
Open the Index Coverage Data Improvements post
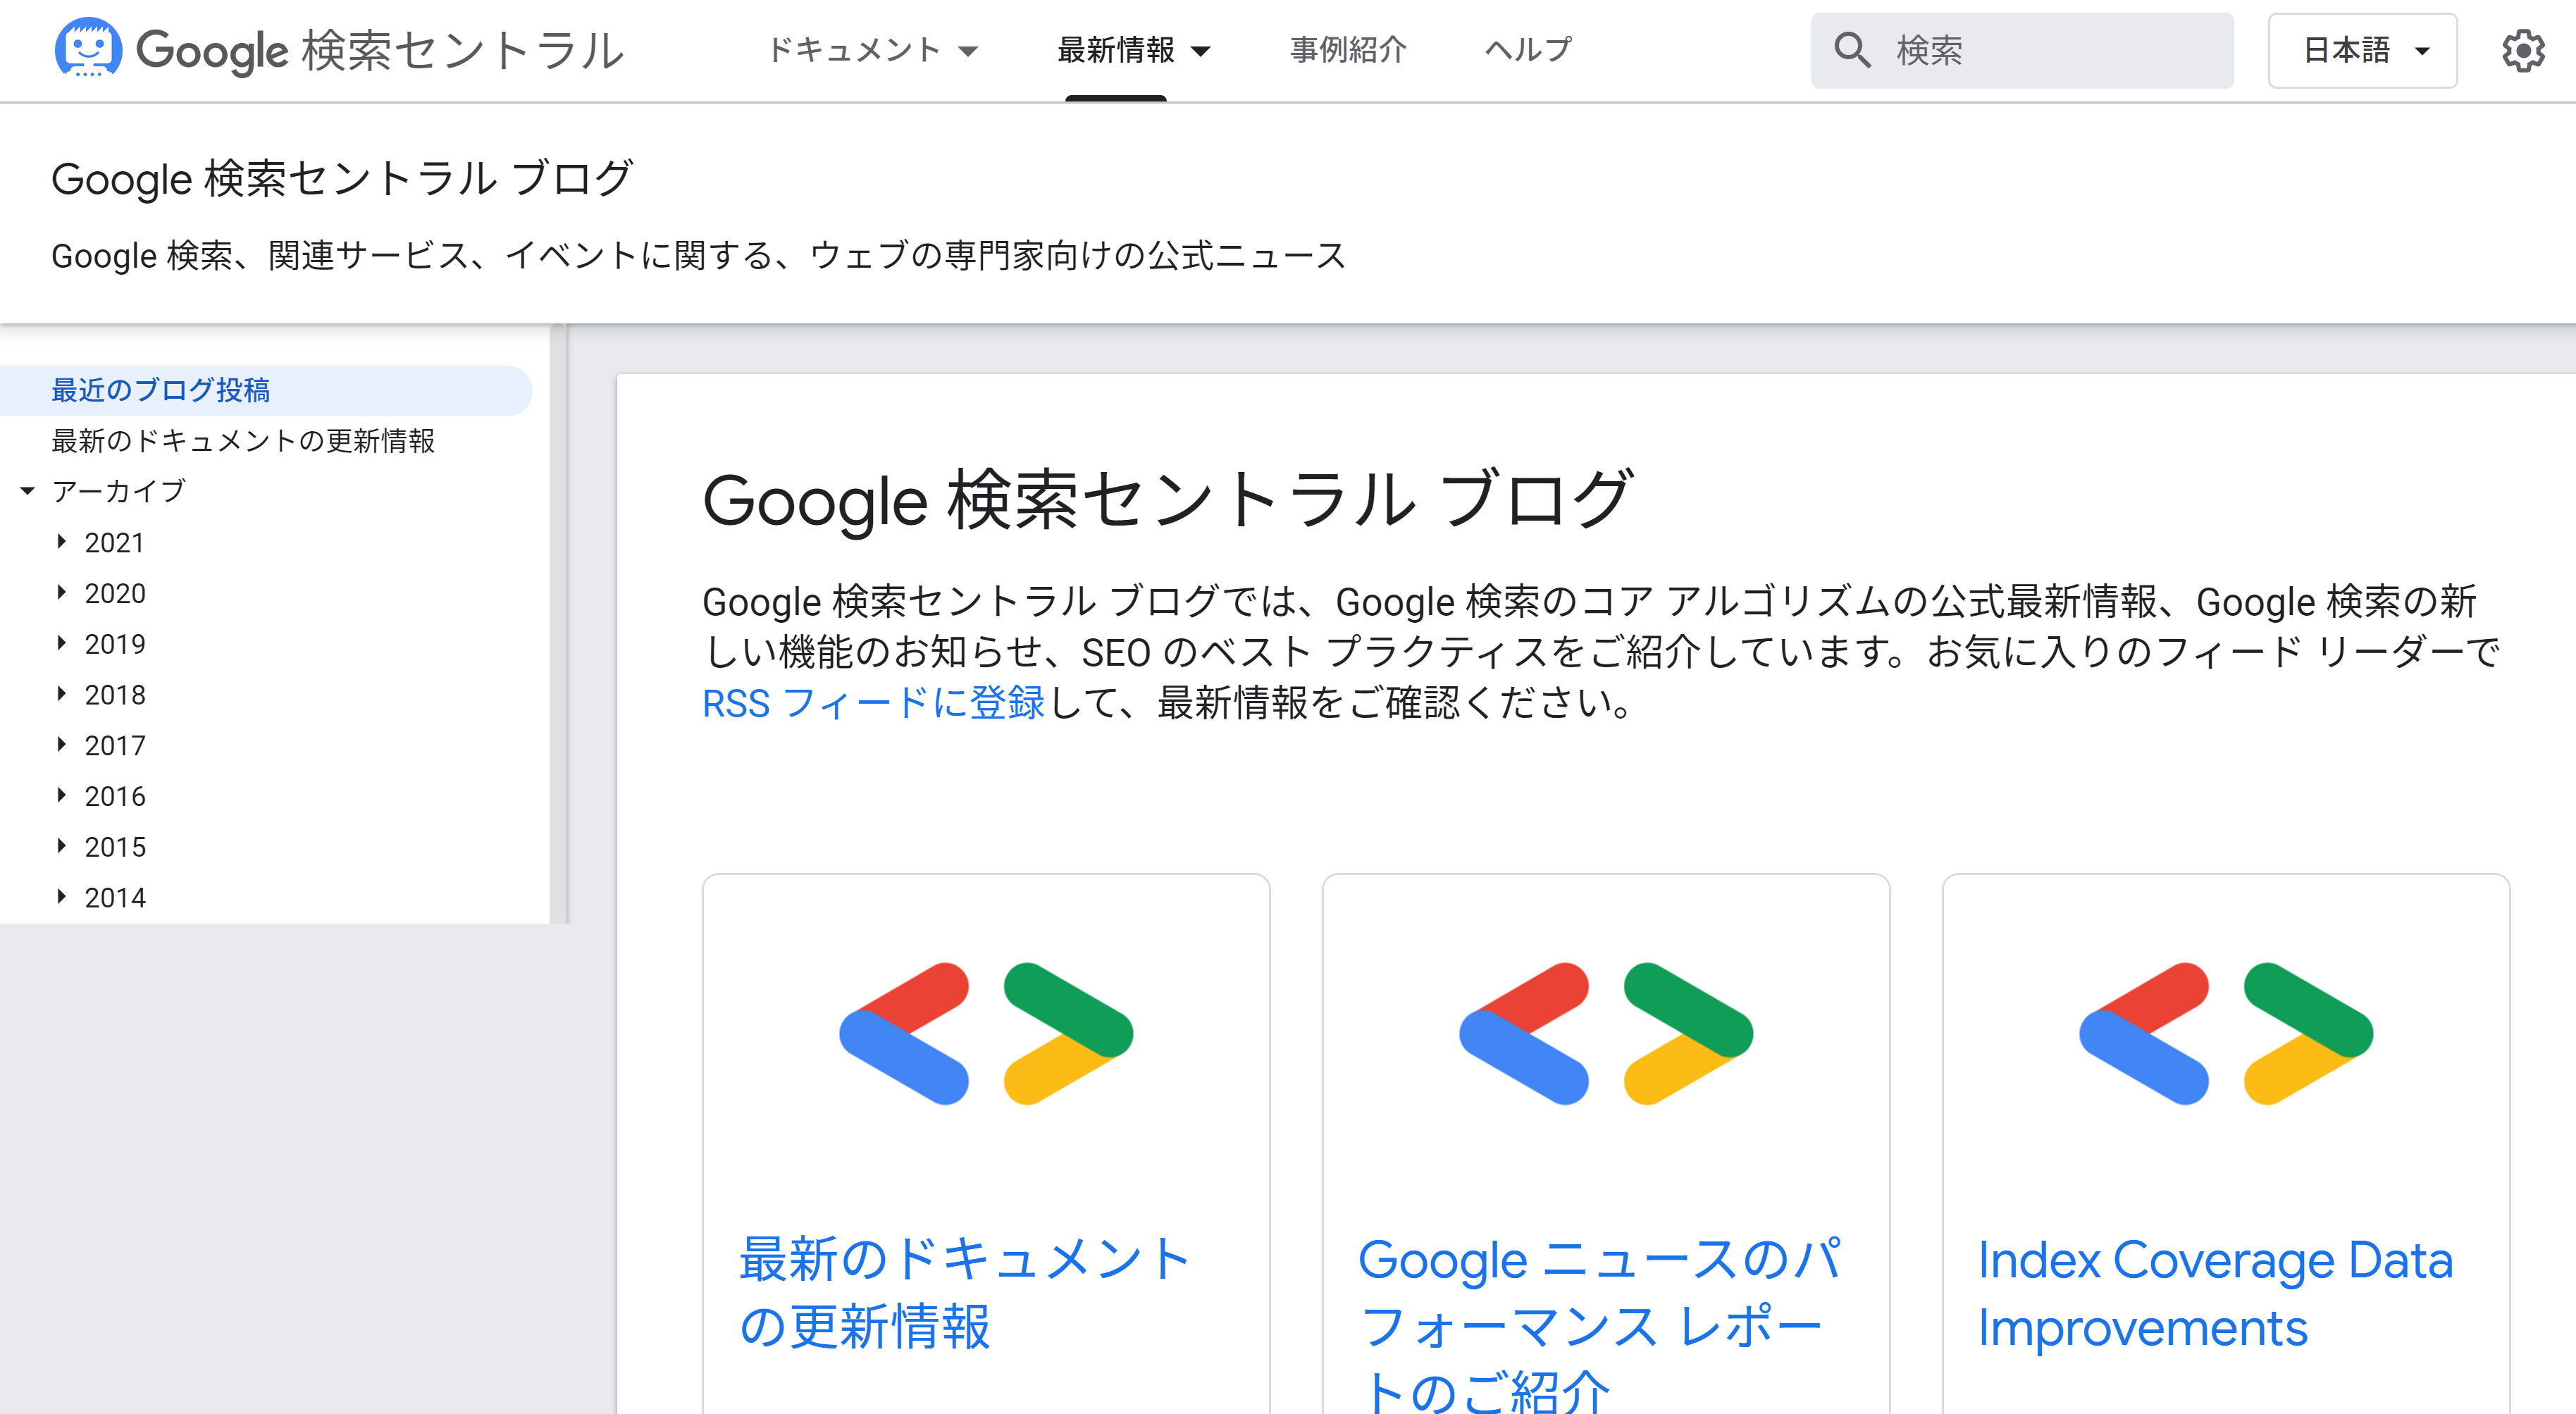pos(2215,1293)
